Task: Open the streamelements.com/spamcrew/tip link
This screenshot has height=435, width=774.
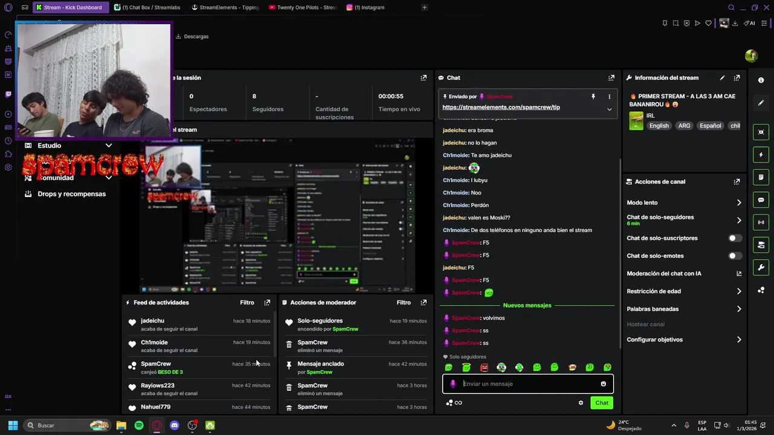Action: [x=501, y=108]
